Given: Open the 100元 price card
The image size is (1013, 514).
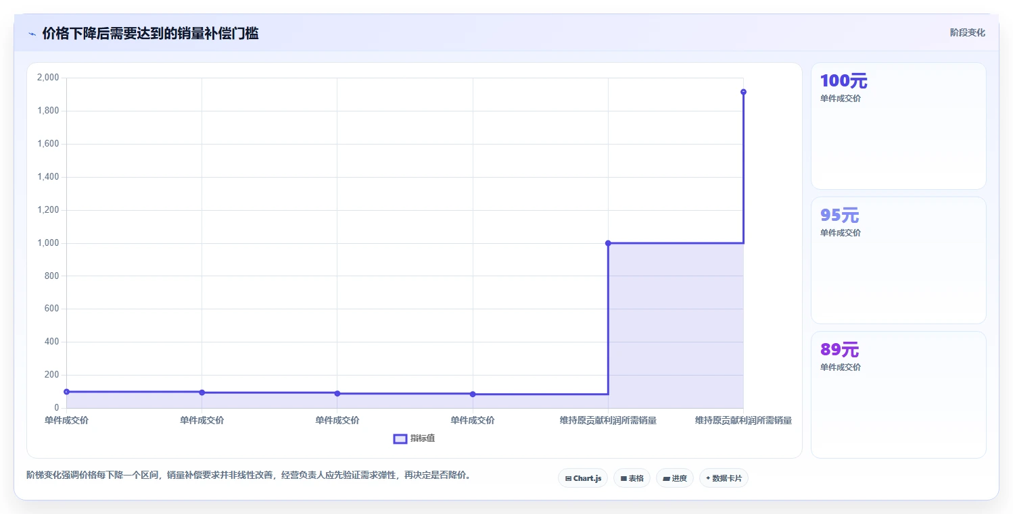Looking at the screenshot, I should point(898,126).
